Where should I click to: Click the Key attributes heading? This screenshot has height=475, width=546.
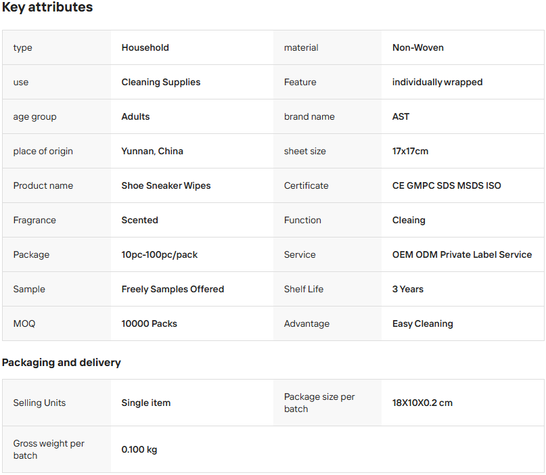[47, 7]
